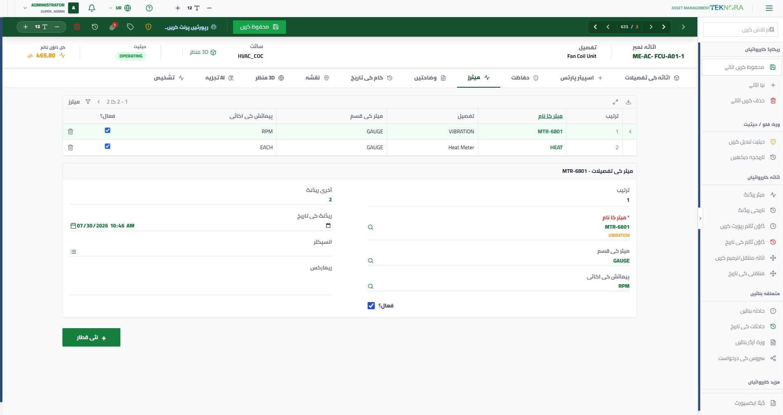Click رپورٹیں پرنٹ کریں print button
783x415 pixels.
191,27
